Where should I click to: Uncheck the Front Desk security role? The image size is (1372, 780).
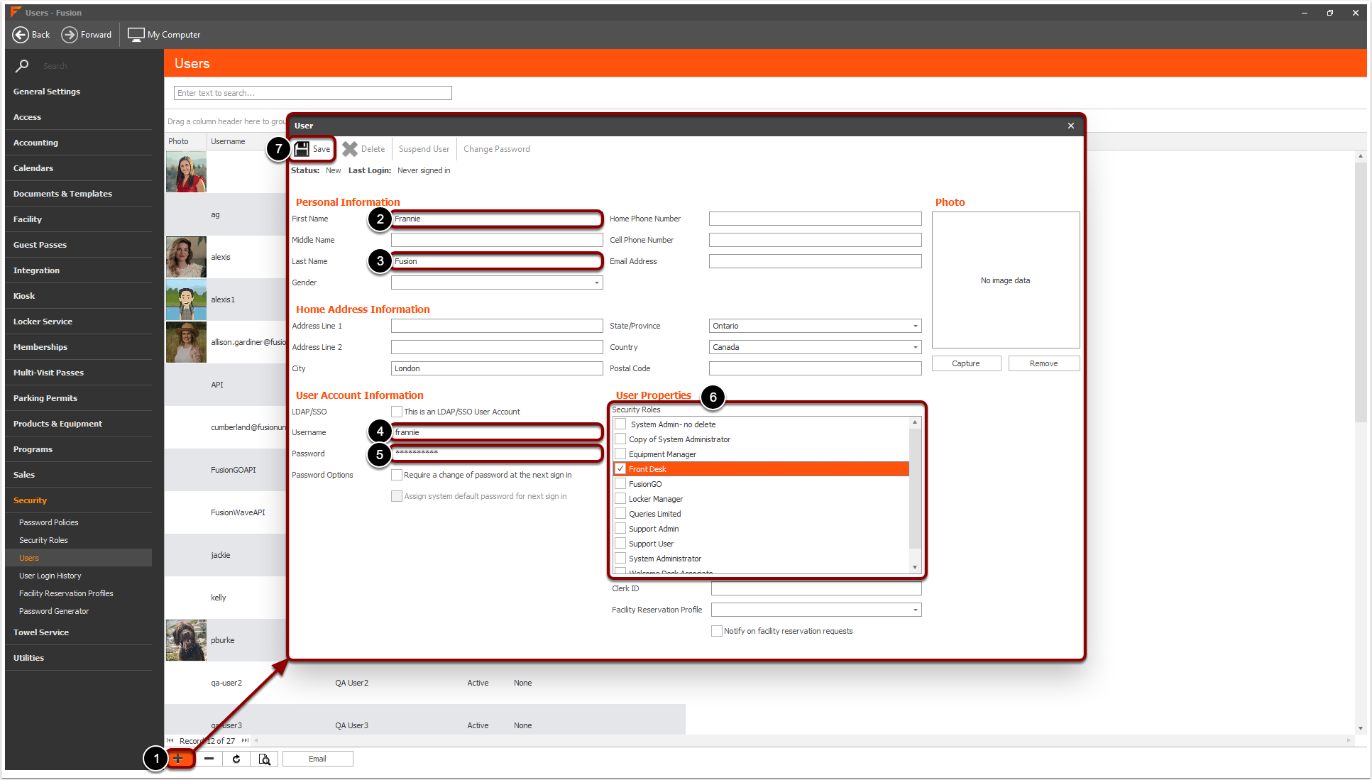620,469
